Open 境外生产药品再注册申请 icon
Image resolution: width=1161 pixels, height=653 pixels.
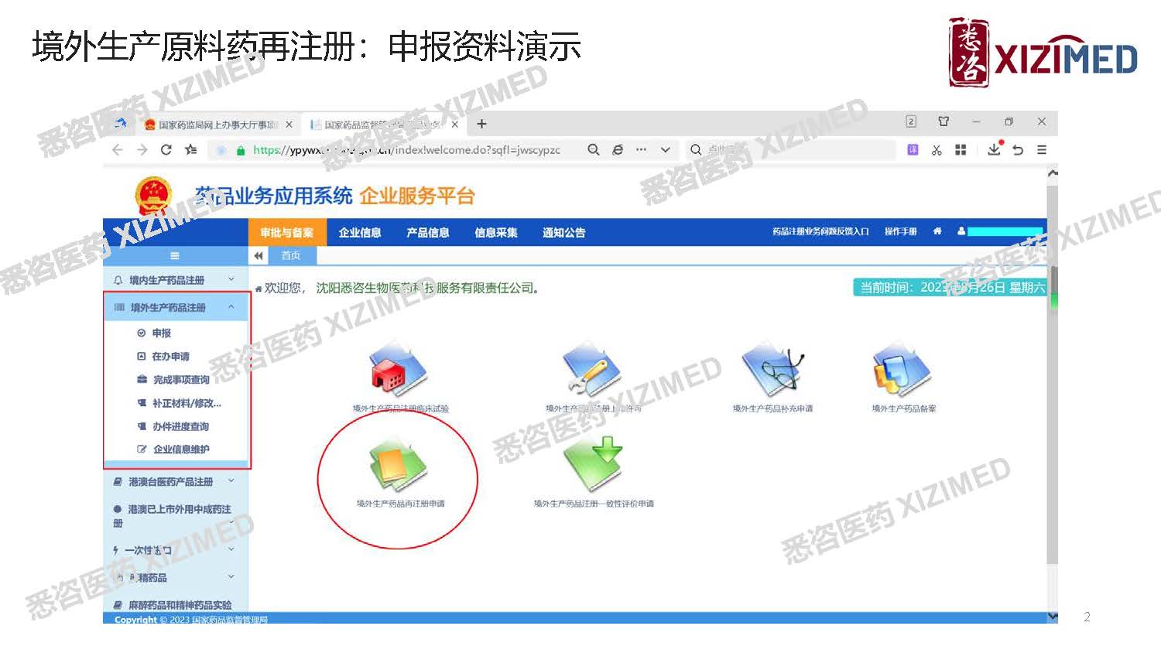click(399, 467)
